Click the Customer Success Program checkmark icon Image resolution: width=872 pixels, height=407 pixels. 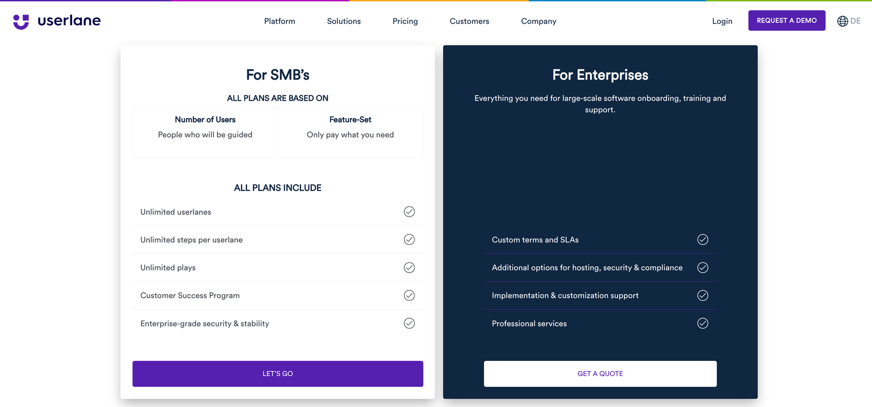pos(409,295)
